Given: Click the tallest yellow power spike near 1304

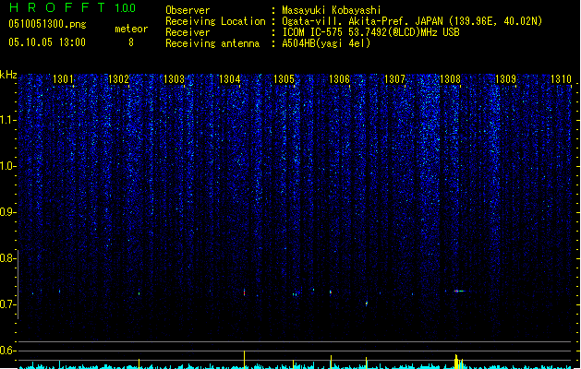Looking at the screenshot, I should tap(244, 360).
